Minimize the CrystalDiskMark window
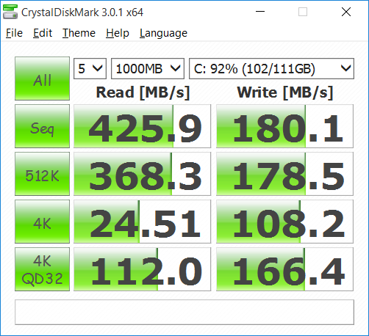Screen dimensions: 369x336 [260, 12]
